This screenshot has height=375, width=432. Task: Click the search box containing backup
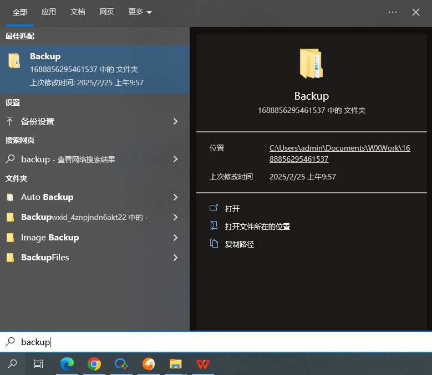pos(216,342)
